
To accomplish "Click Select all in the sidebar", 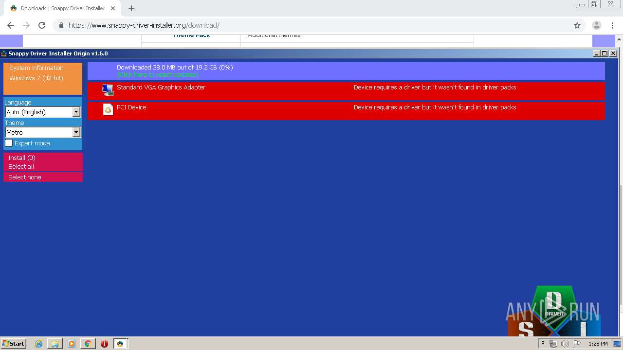I will tap(43, 166).
